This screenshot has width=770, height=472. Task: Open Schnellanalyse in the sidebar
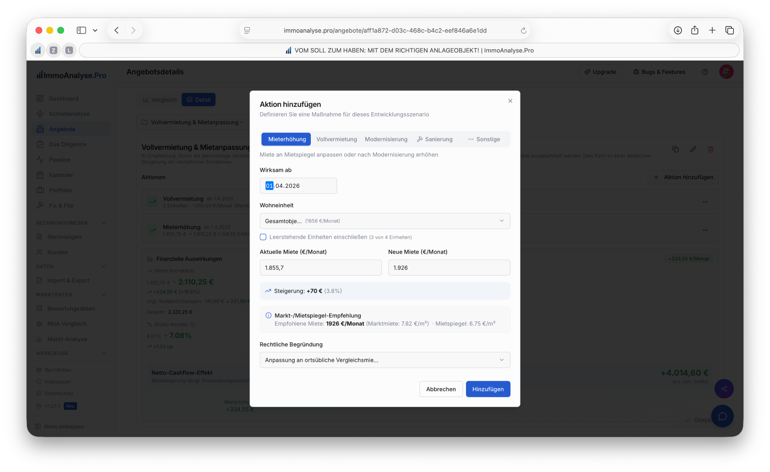71,114
